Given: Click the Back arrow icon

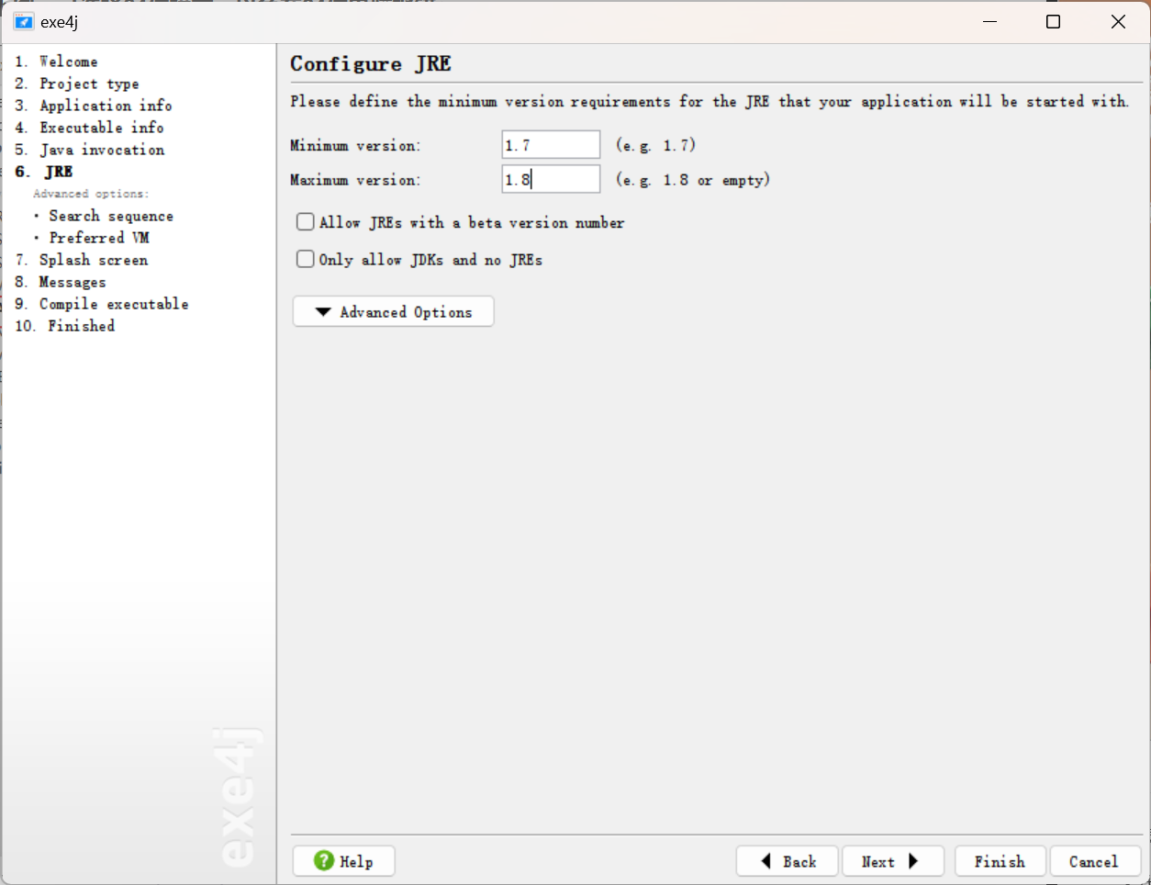Looking at the screenshot, I should (x=766, y=861).
